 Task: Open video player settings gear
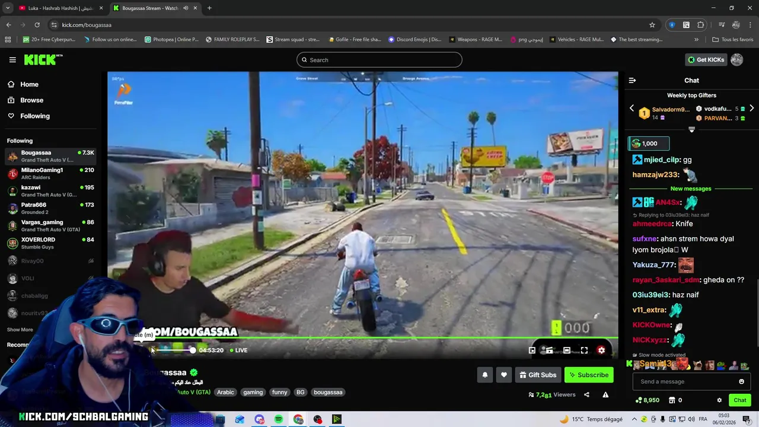(601, 350)
